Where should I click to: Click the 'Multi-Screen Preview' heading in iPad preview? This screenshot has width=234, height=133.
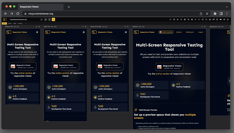148,110
